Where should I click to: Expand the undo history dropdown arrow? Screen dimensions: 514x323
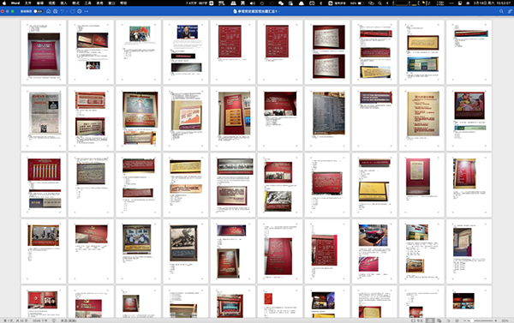(66, 11)
